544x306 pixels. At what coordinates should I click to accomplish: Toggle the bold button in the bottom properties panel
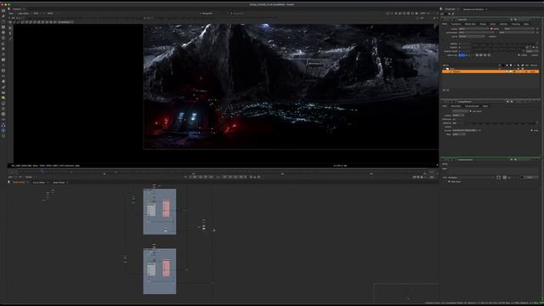pyautogui.click(x=499, y=178)
